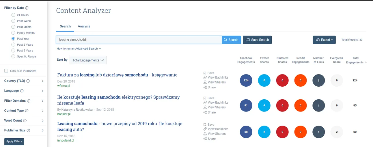
Task: Click the info icon next to Language
Action: 22,91
